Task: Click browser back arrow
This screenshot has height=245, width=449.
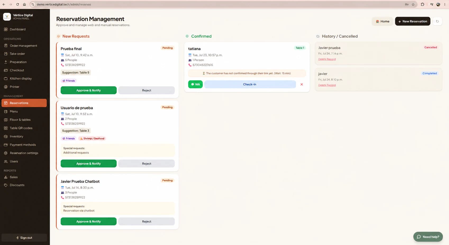Action: [x=4, y=4]
